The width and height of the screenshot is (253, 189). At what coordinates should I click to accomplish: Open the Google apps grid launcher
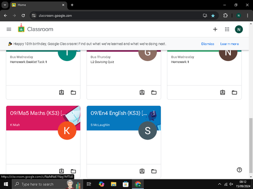227,29
